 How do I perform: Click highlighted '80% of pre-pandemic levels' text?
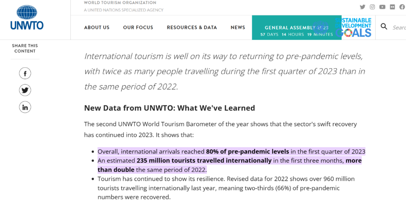247,151
